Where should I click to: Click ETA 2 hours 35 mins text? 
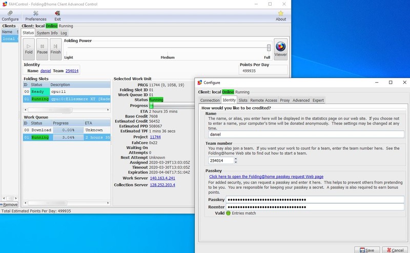[163, 111]
